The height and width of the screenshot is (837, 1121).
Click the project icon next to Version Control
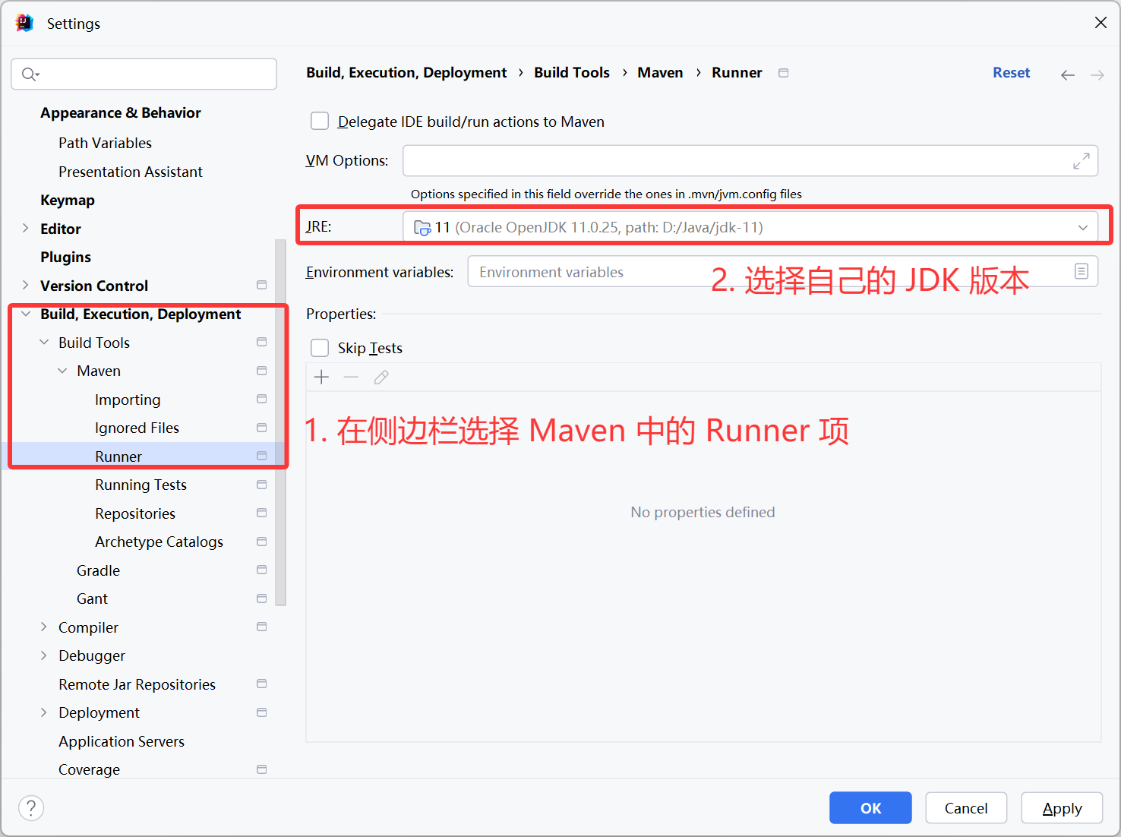pos(262,286)
